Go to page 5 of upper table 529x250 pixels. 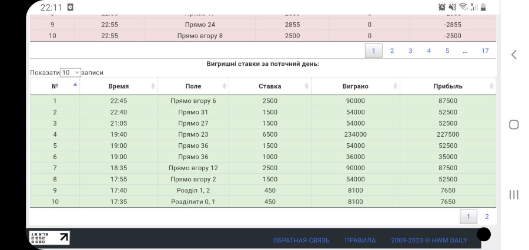(x=447, y=51)
